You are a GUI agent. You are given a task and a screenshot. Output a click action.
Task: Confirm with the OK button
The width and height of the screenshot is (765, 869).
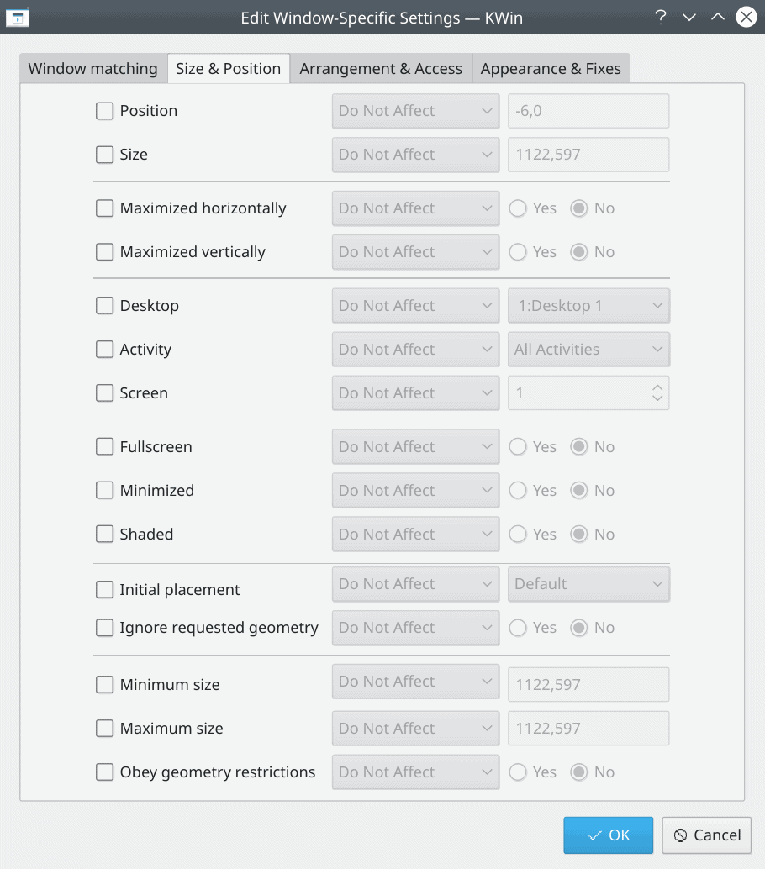tap(608, 835)
